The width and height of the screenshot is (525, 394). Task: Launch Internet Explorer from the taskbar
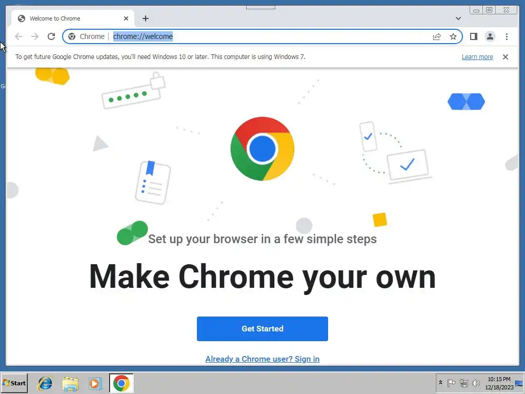[45, 383]
